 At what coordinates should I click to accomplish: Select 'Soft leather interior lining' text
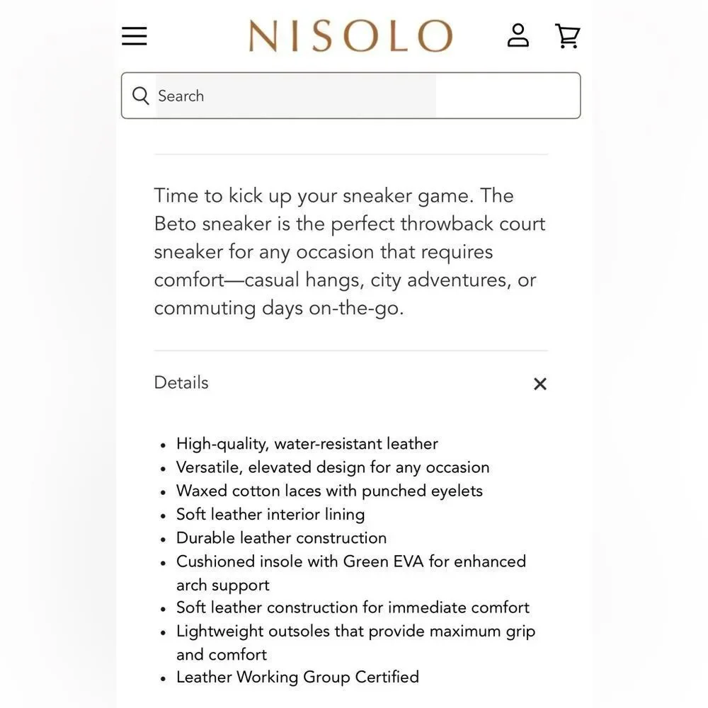point(270,514)
